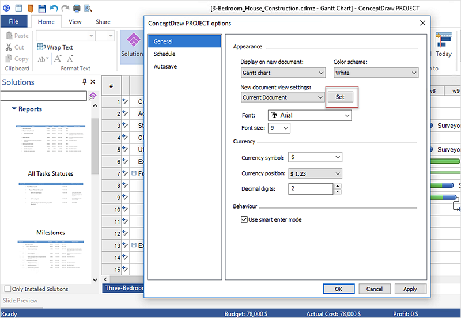
Task: Click the solutions search icon beside search box
Action: (x=92, y=96)
